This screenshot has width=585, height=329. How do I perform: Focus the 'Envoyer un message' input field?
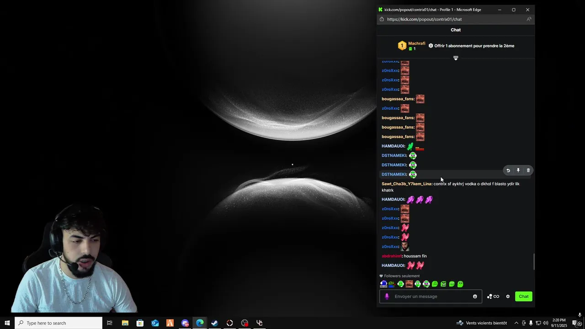pyautogui.click(x=431, y=297)
